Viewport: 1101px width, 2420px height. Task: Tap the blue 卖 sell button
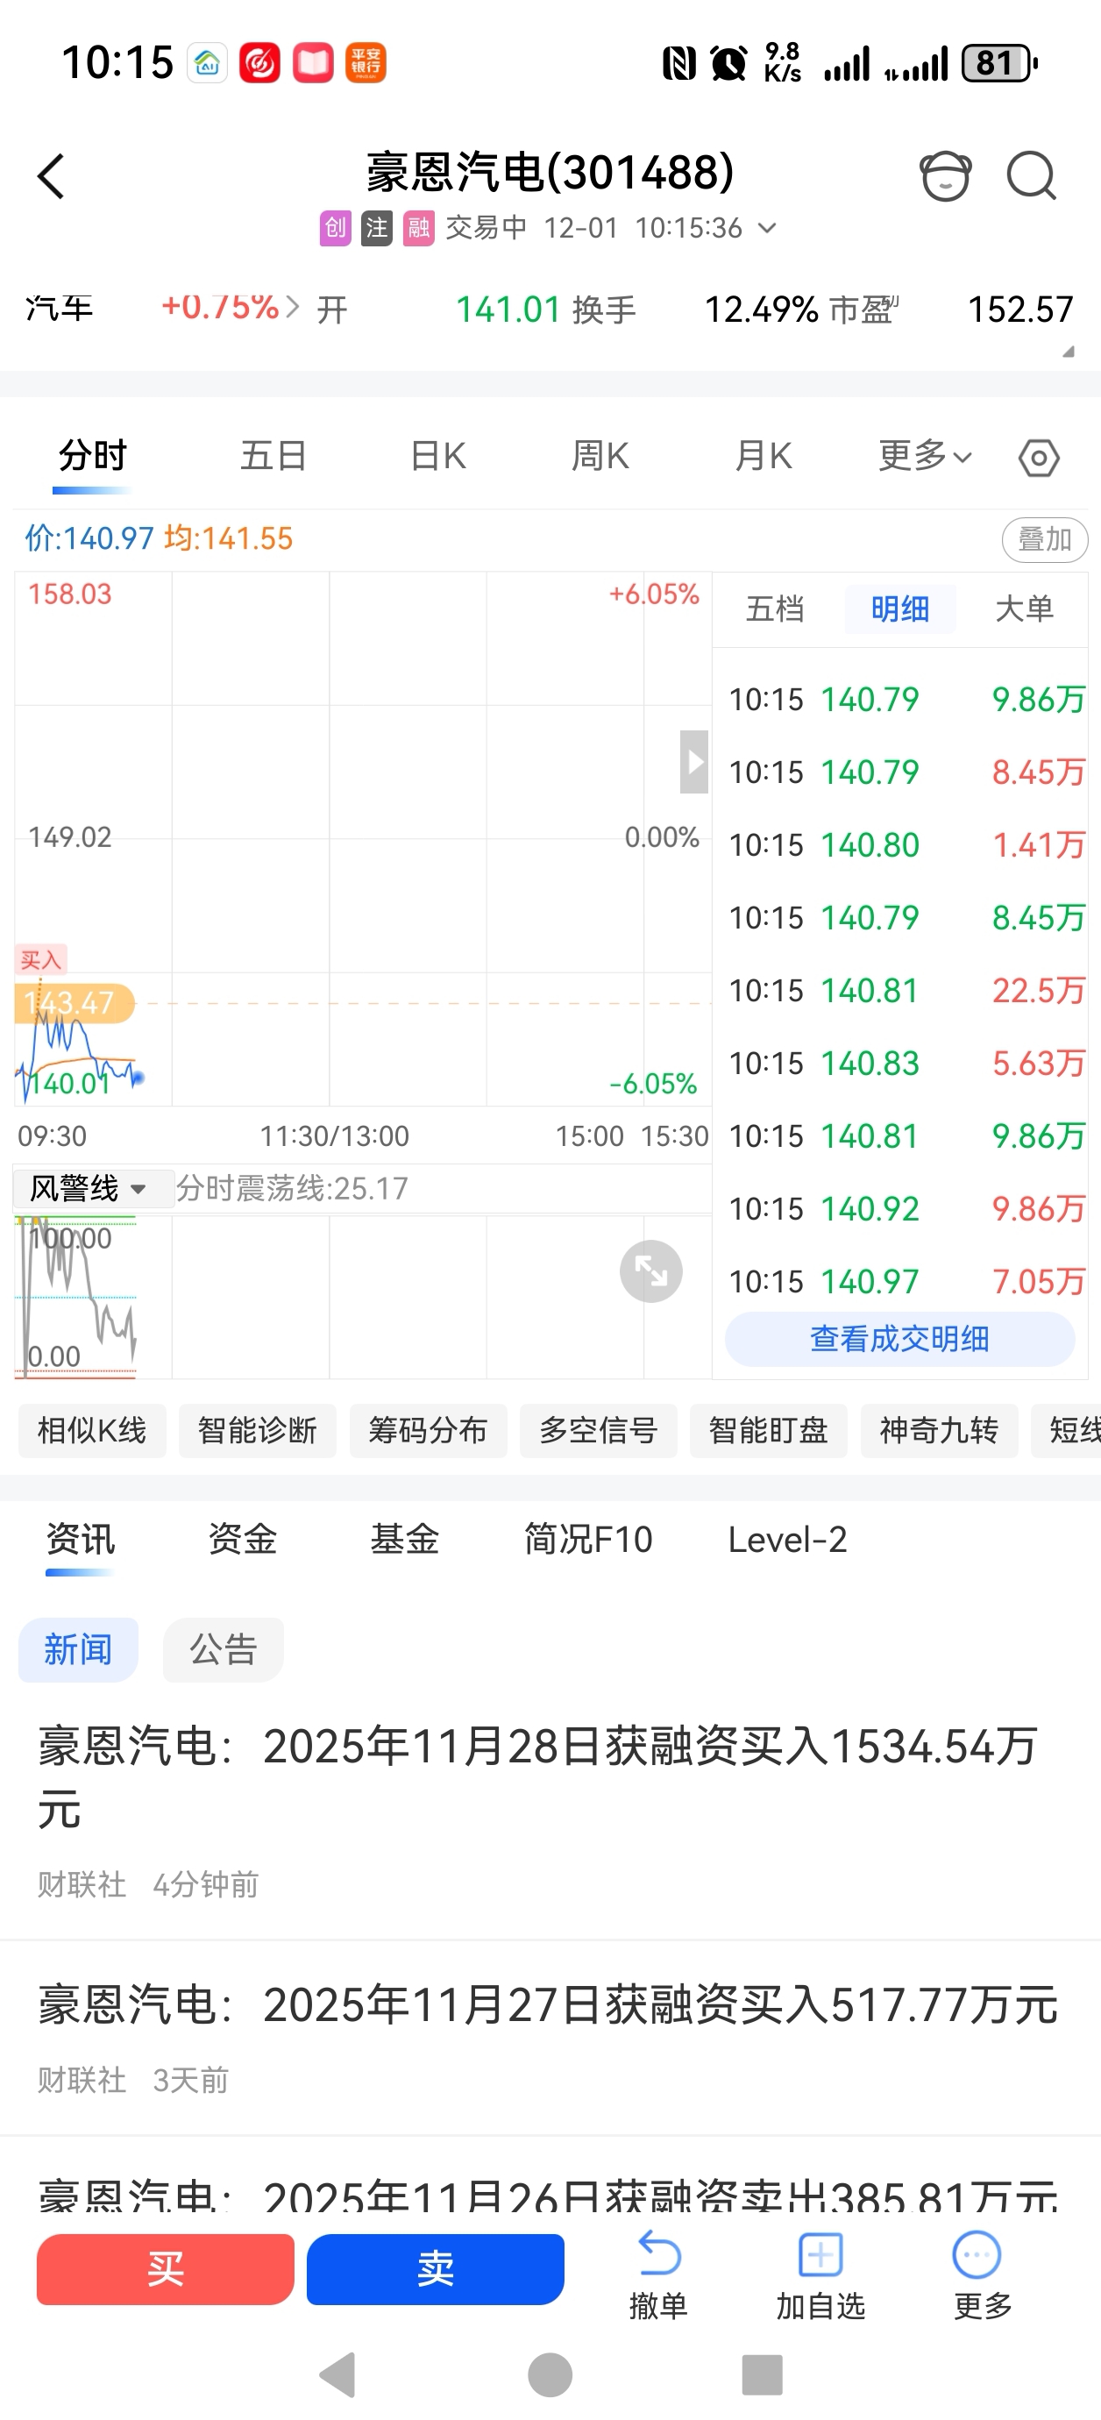(435, 2270)
